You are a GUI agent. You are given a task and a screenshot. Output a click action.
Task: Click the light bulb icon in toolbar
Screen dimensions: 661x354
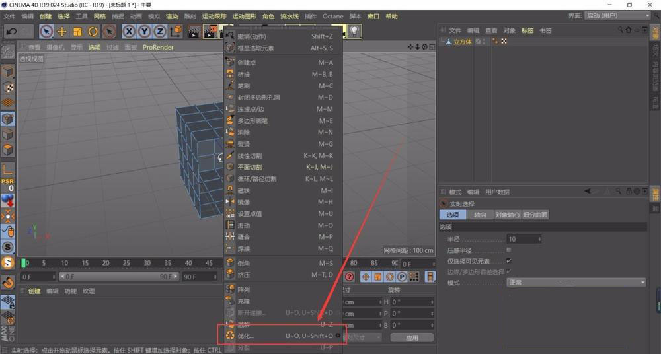[x=355, y=31]
